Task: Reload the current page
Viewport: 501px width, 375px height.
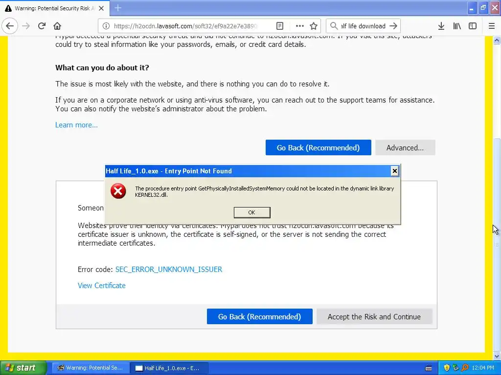Action: (x=42, y=26)
